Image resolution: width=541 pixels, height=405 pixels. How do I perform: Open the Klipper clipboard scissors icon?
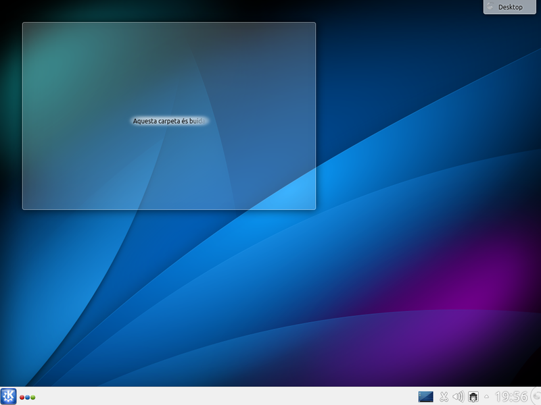click(444, 397)
